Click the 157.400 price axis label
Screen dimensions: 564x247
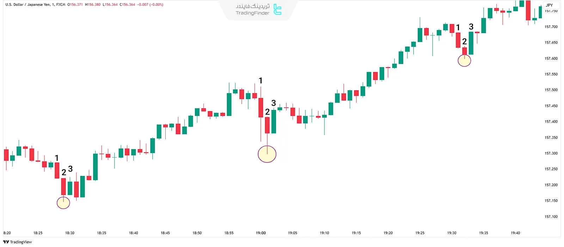551,122
